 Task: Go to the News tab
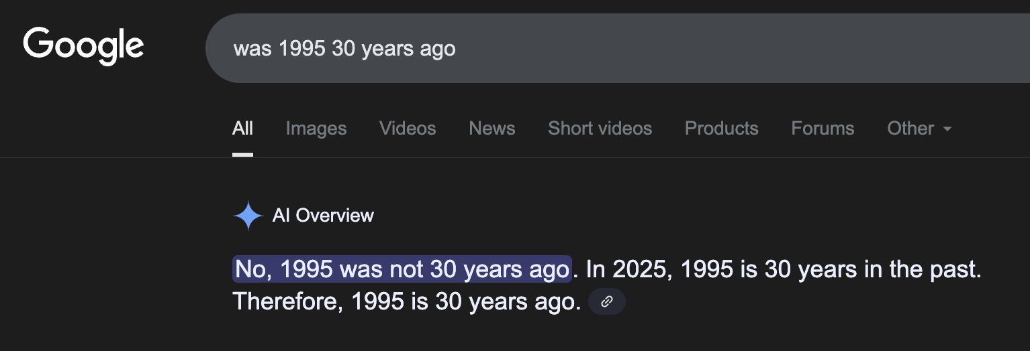pyautogui.click(x=492, y=129)
